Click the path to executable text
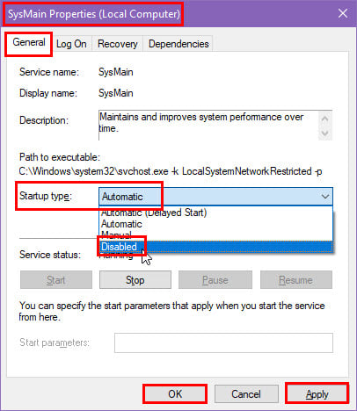Image resolution: width=357 pixels, height=411 pixels. (x=171, y=171)
